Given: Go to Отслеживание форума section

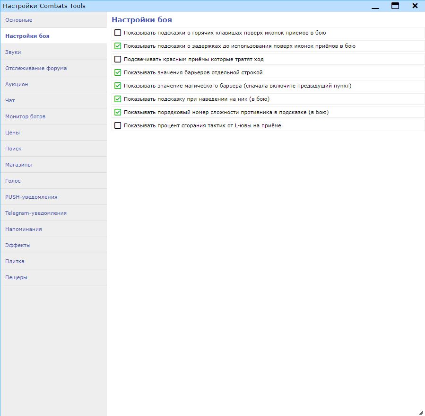Looking at the screenshot, I should [54, 68].
